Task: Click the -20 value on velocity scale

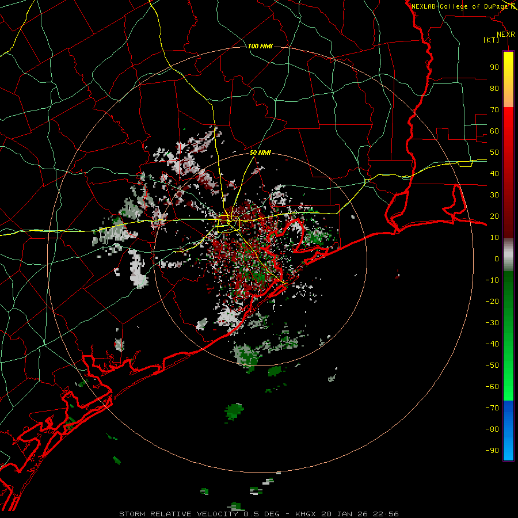Action: pos(492,301)
